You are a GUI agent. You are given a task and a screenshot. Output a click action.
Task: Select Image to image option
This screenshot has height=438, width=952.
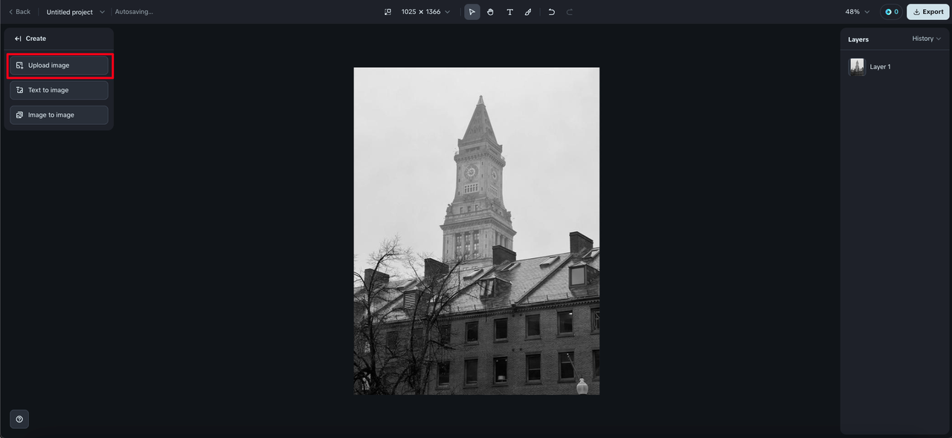[x=59, y=115]
